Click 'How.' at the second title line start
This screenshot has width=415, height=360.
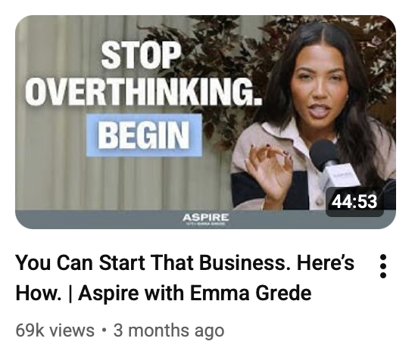pyautogui.click(x=39, y=293)
